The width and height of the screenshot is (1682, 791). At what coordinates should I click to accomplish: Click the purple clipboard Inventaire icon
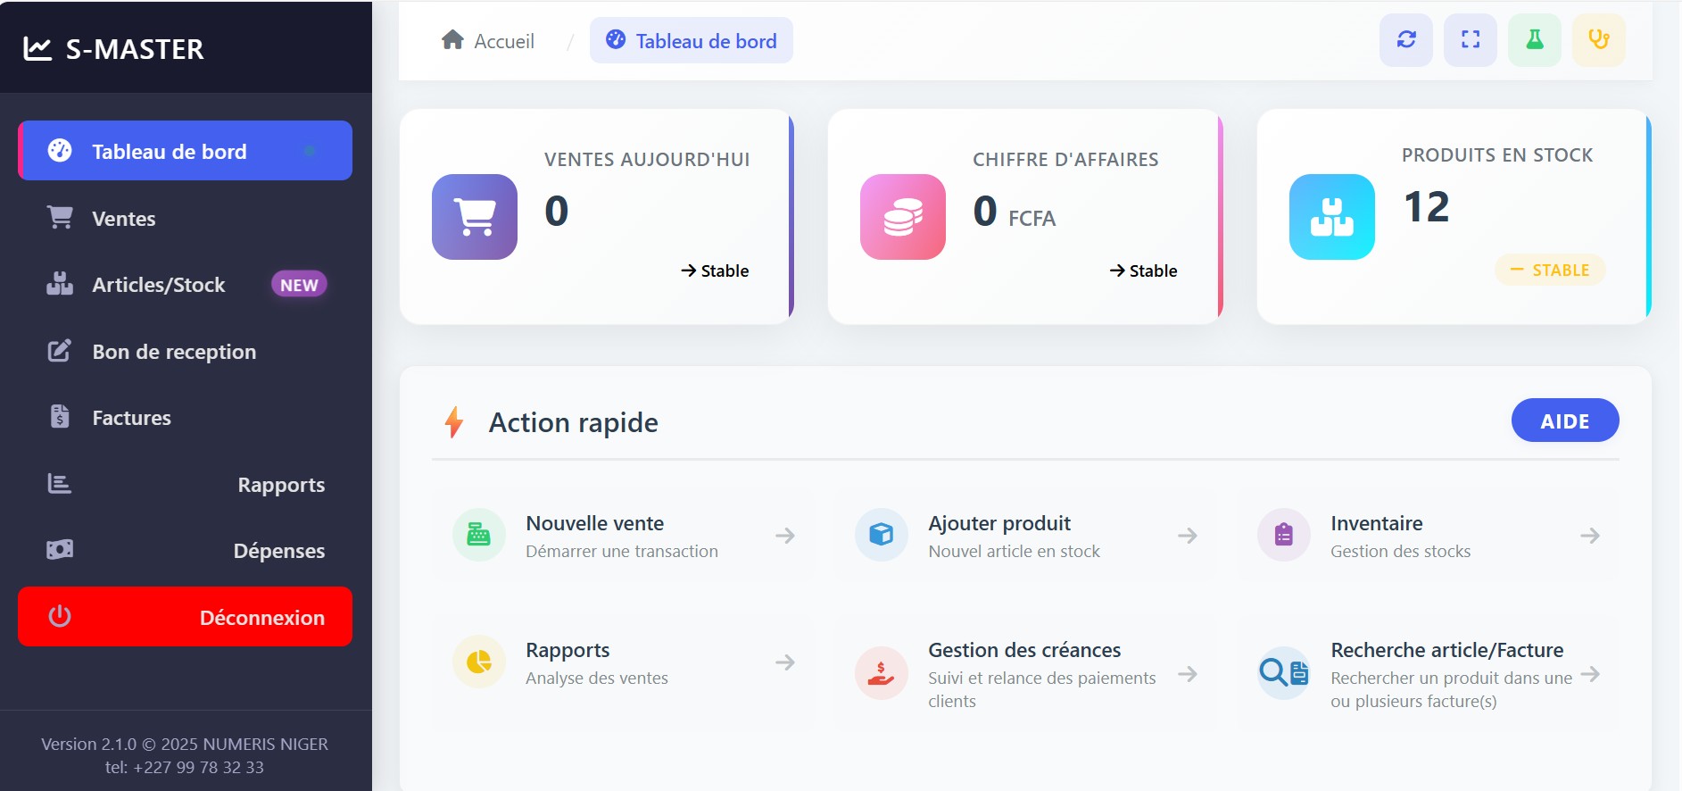pos(1284,535)
